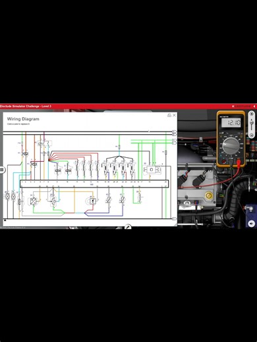Click the zoom slider handle

(252, 122)
